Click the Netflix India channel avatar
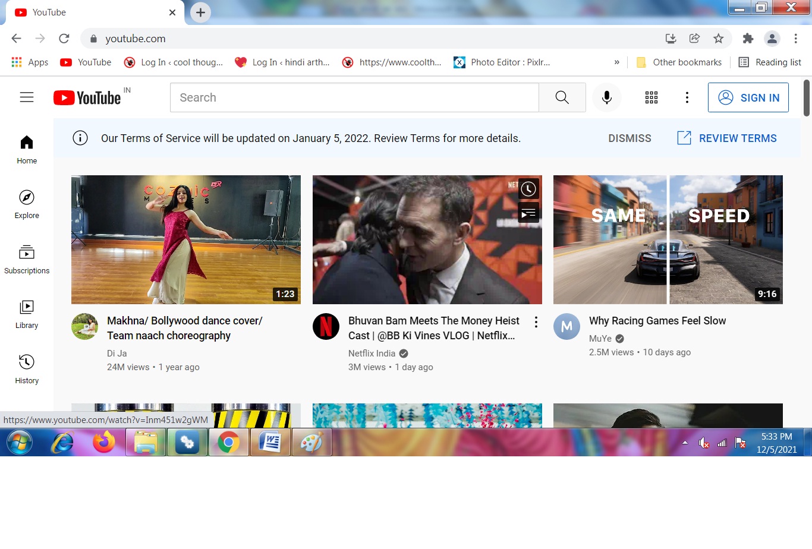 click(x=326, y=327)
